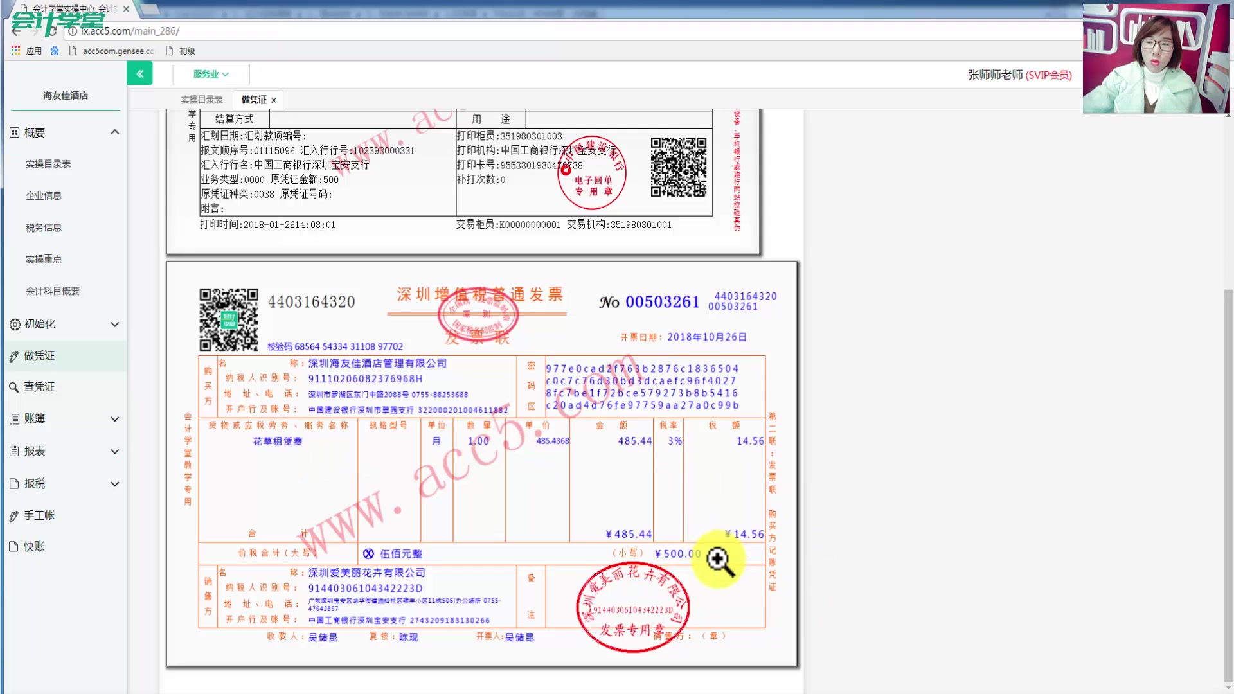Click the 概要 overview grid icon
Image resolution: width=1234 pixels, height=694 pixels.
tap(14, 132)
